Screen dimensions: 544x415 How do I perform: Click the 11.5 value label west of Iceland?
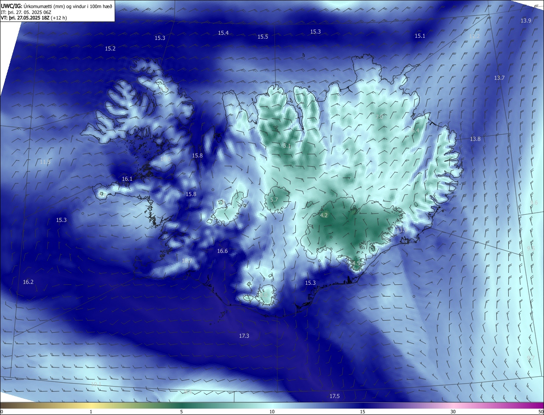45,162
